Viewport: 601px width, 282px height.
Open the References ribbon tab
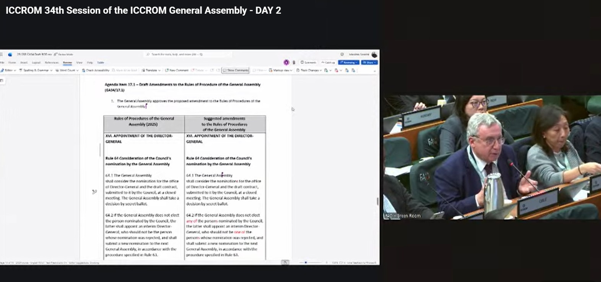click(52, 63)
